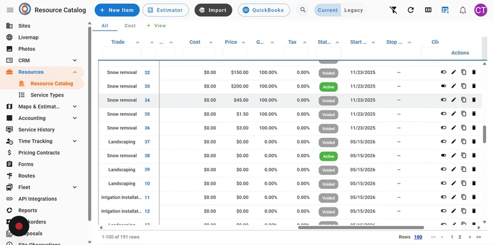
Task: Open Service History in the sidebar
Action: 36,130
